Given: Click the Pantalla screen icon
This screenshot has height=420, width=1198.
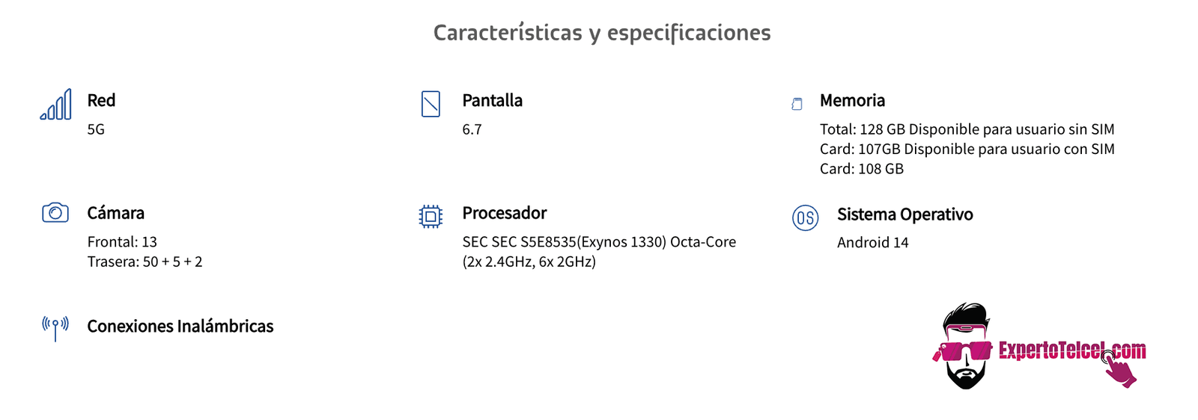Looking at the screenshot, I should tap(431, 104).
